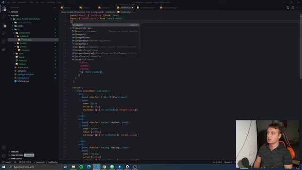Click the Spaces: 2 indentation setting
The width and height of the screenshot is (302, 170).
pyautogui.click(x=228, y=162)
